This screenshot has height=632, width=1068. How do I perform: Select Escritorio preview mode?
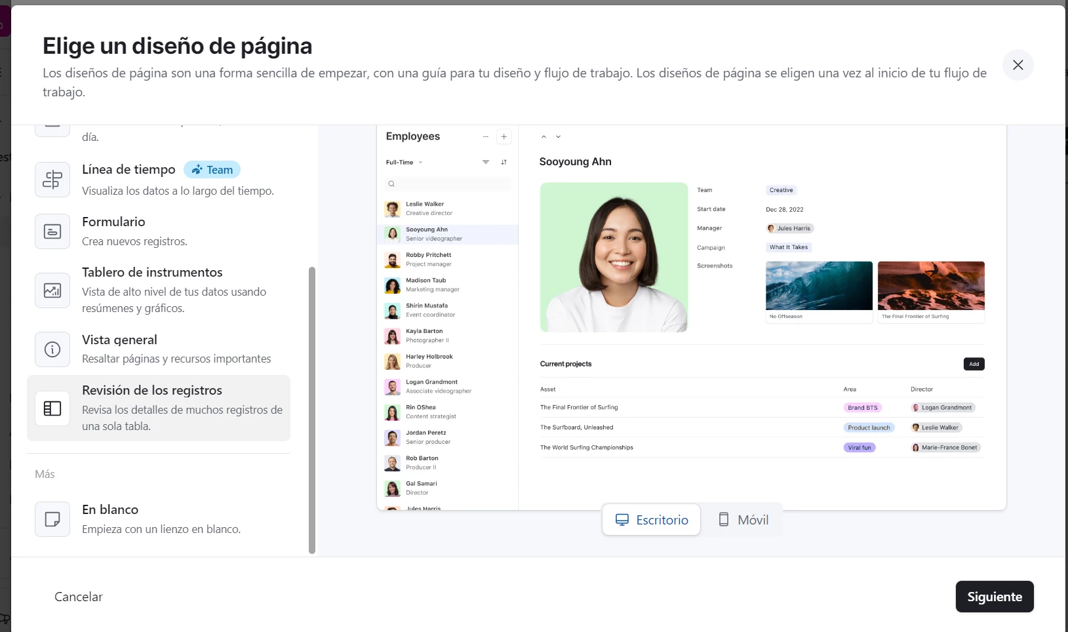click(652, 520)
